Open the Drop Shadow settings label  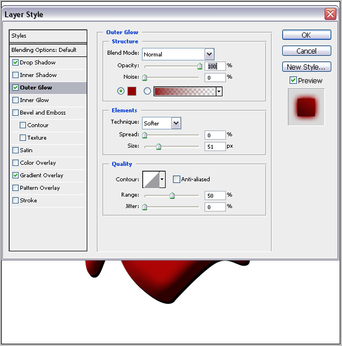[x=38, y=63]
